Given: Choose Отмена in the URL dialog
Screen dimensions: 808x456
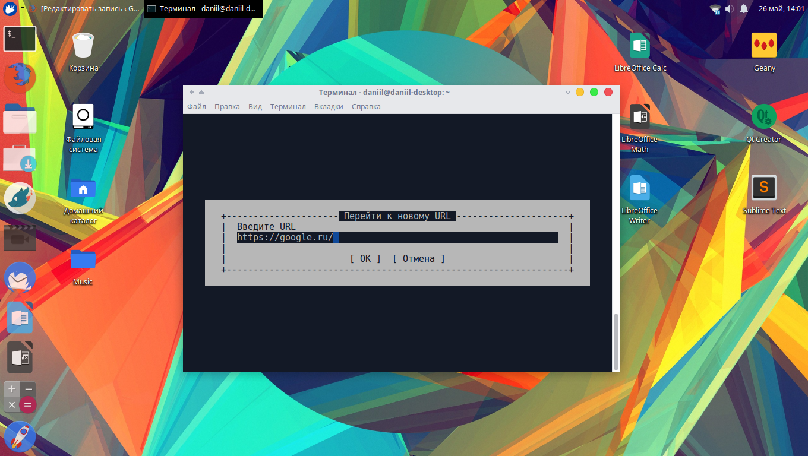Looking at the screenshot, I should (x=419, y=259).
